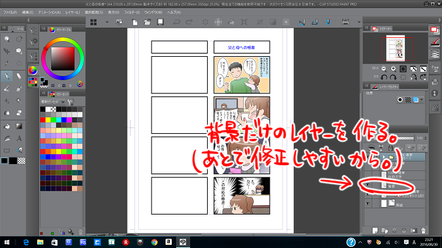Toggle Snap to Special Ruler
Image resolution: width=442 pixels, height=248 pixels.
[x=315, y=22]
